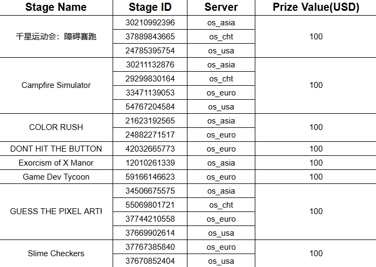Click the Prize Value(USD) column header
This screenshot has width=376, height=267.
[x=316, y=7]
